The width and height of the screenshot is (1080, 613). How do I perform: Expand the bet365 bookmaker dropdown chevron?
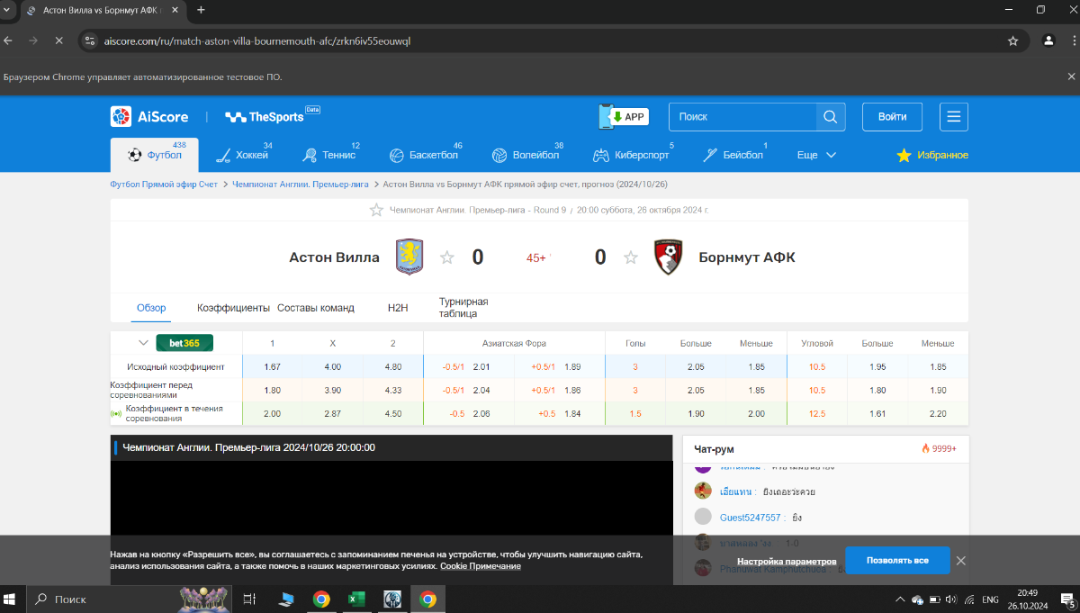tap(143, 343)
